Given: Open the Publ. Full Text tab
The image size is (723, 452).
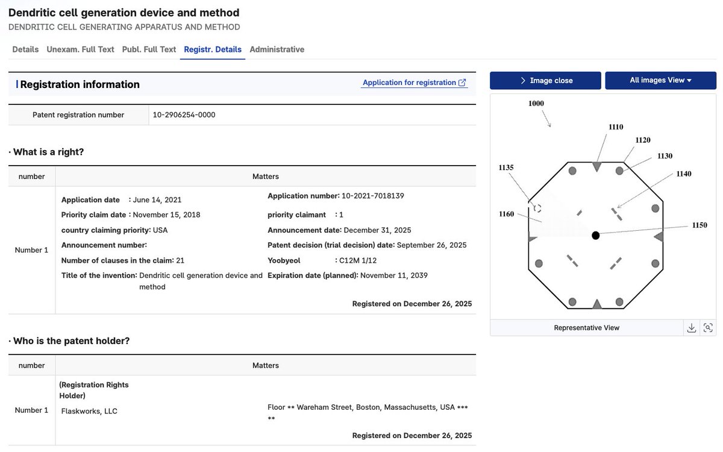Looking at the screenshot, I should click(x=149, y=49).
